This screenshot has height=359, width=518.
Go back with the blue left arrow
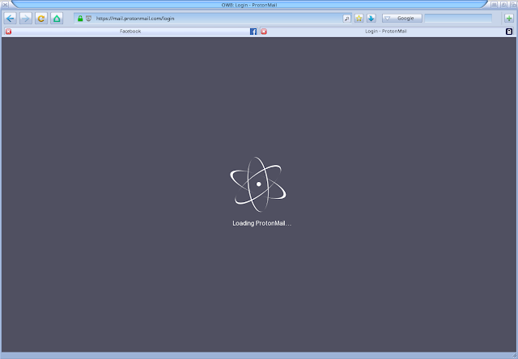coord(11,18)
